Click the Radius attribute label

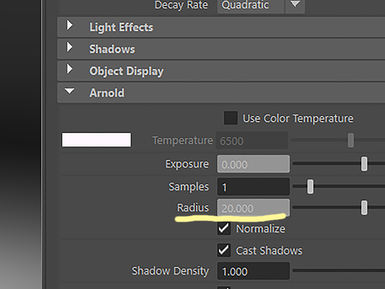coord(193,208)
